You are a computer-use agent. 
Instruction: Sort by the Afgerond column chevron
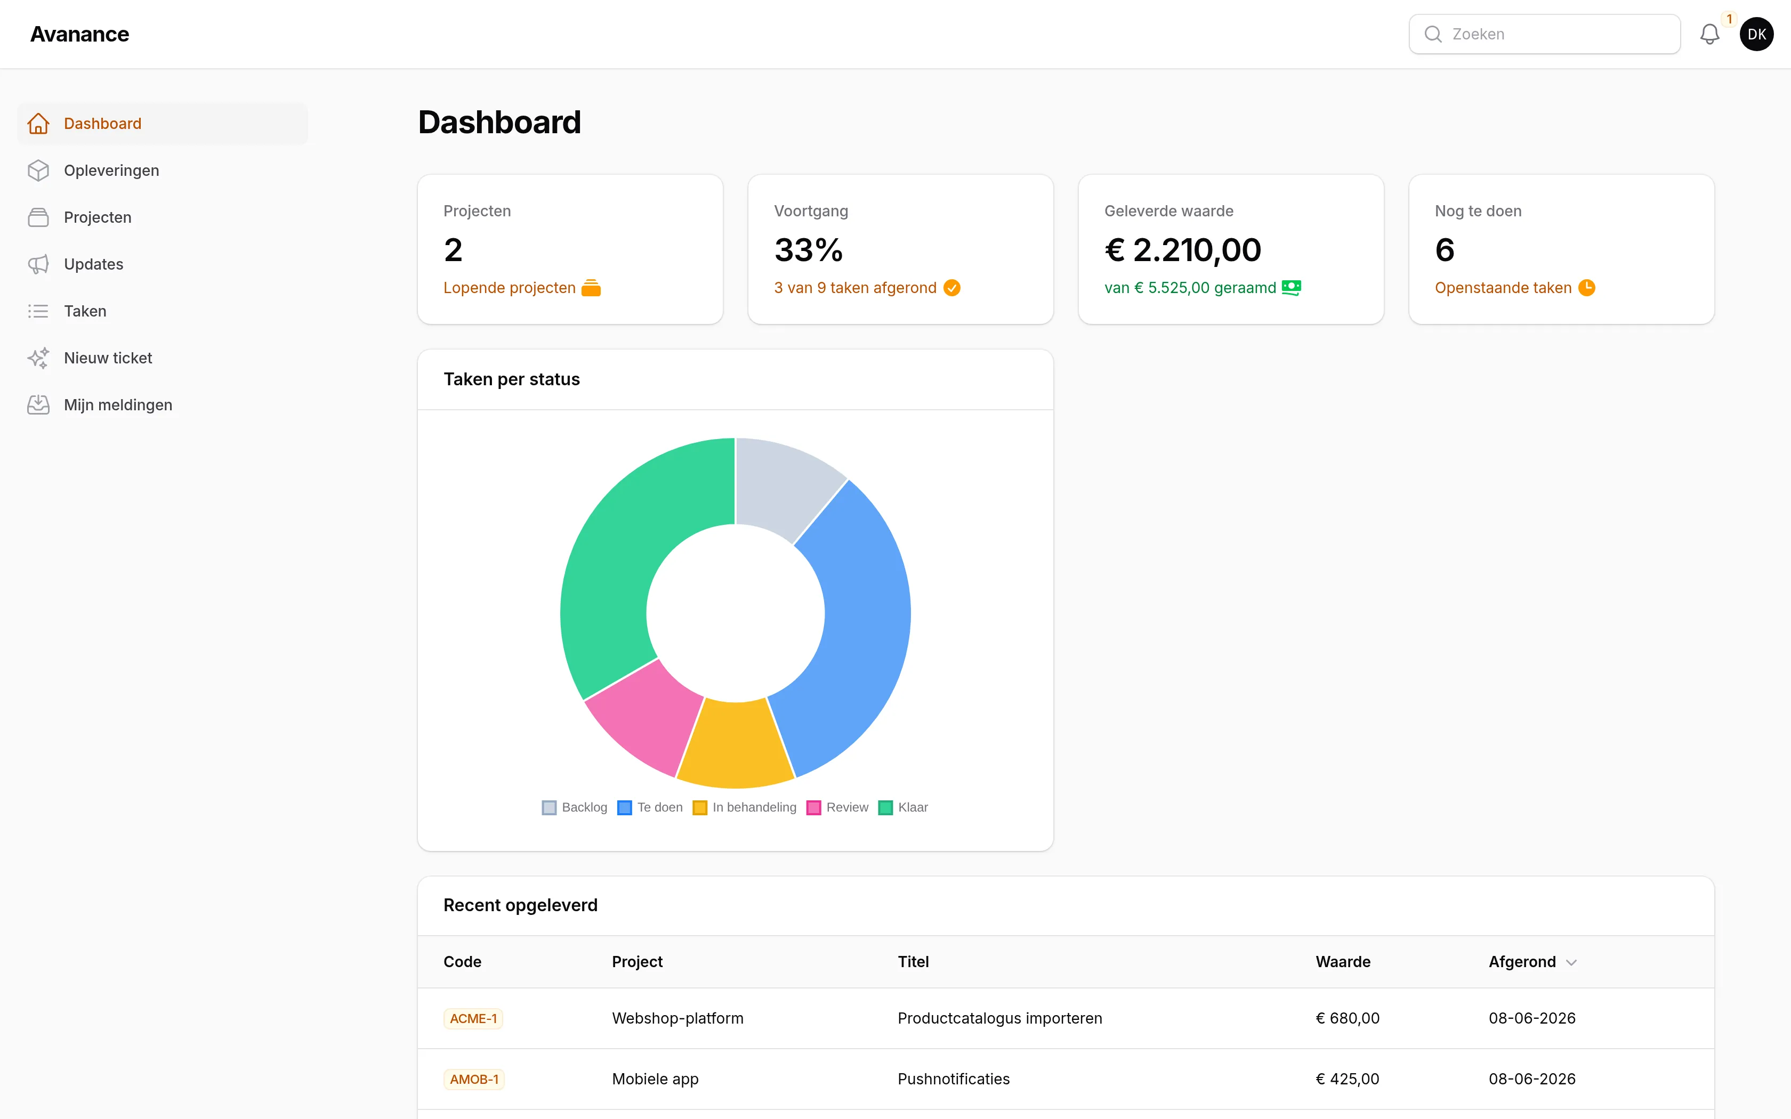coord(1571,962)
